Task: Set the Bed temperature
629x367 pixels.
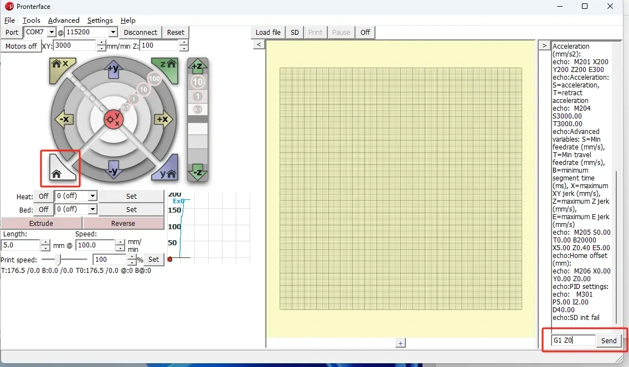Action: (x=131, y=209)
